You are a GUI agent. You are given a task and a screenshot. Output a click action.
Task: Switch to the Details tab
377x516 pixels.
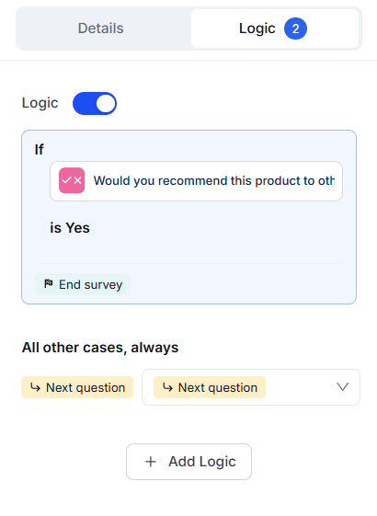tap(100, 29)
